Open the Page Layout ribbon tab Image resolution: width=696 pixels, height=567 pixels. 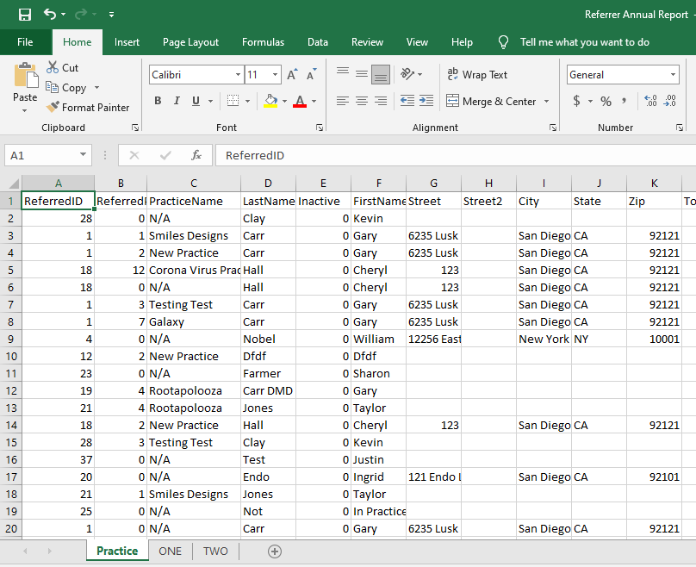click(190, 42)
